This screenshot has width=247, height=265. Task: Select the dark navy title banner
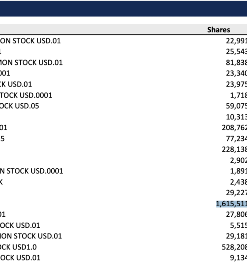click(x=123, y=8)
